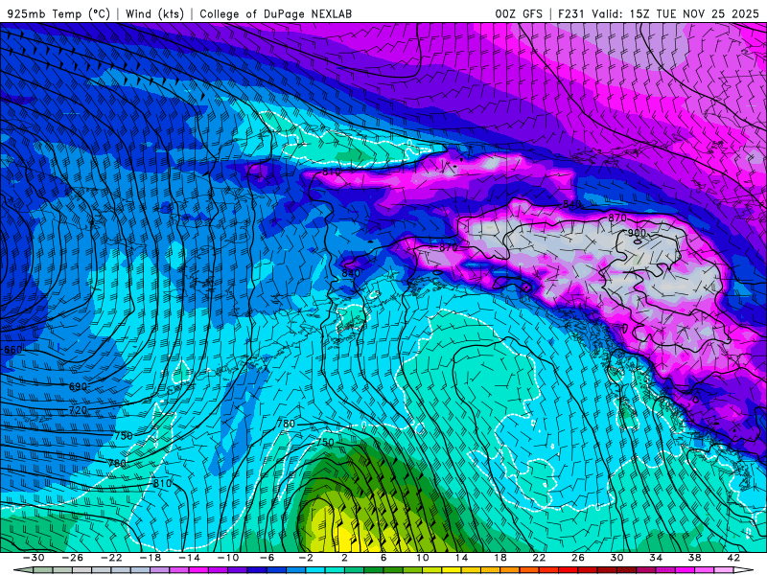Click the 18 value on the temperature scale
This screenshot has width=767, height=575.
click(x=500, y=558)
